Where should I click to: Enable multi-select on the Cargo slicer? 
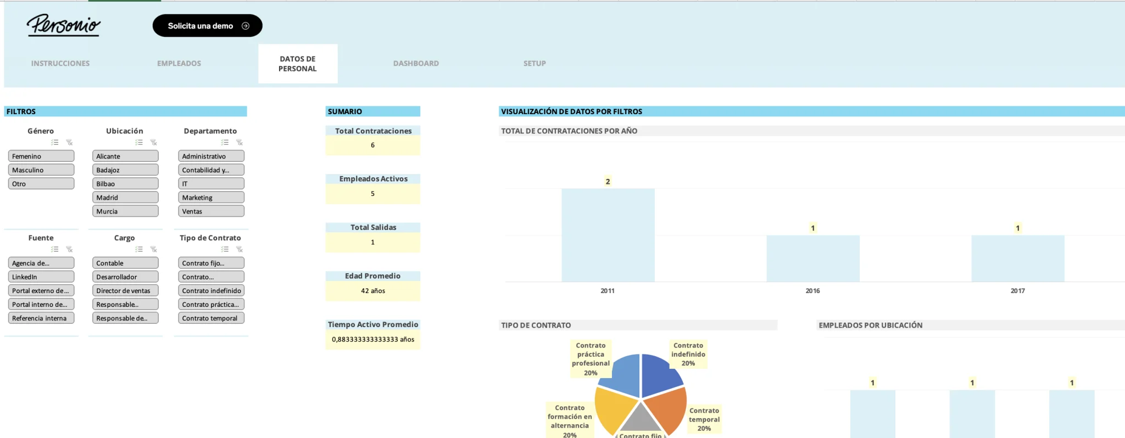coord(139,249)
